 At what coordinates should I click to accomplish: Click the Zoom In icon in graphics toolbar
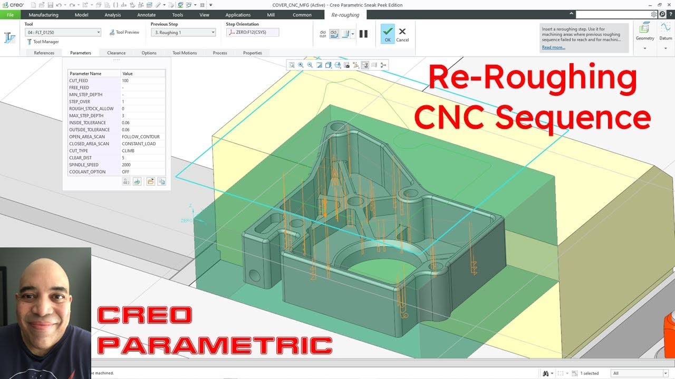tap(301, 65)
